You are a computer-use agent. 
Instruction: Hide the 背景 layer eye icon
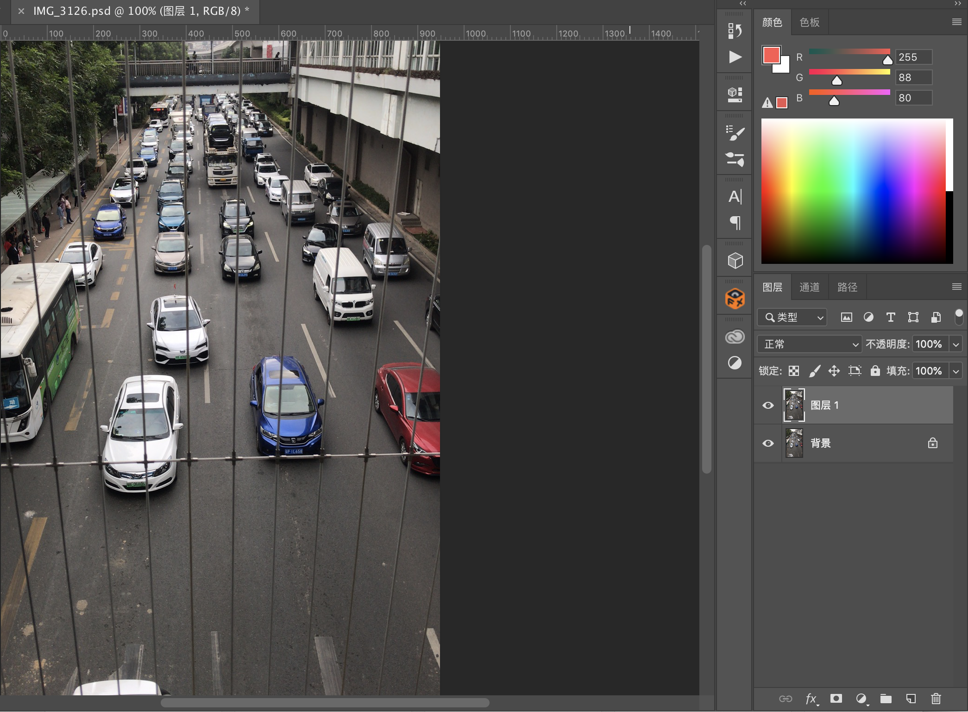pos(768,443)
